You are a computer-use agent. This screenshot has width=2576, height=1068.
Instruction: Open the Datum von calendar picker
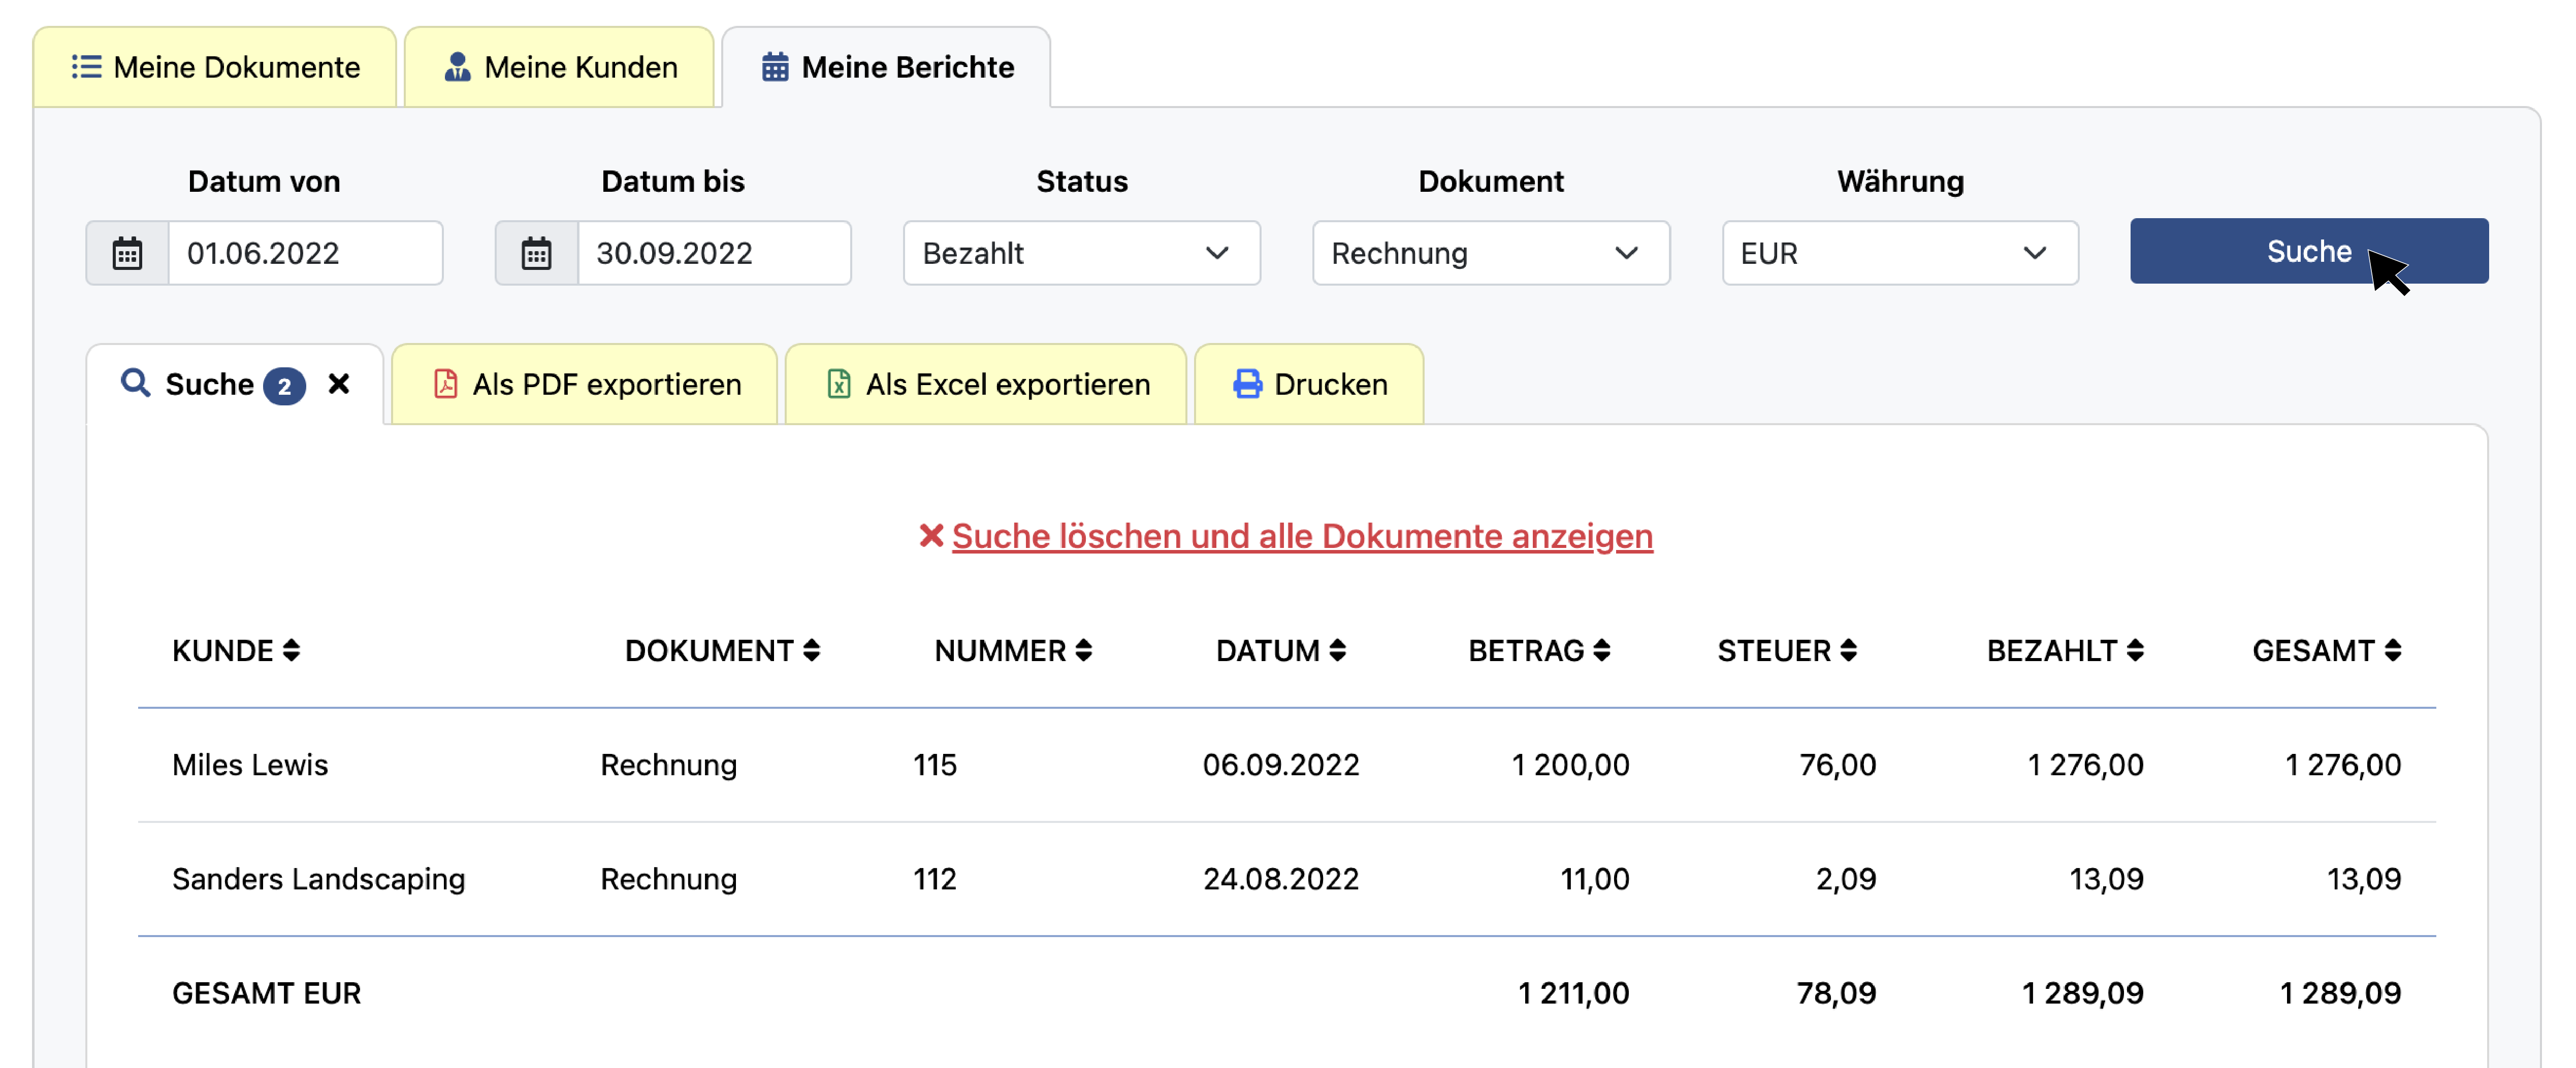pyautogui.click(x=127, y=253)
